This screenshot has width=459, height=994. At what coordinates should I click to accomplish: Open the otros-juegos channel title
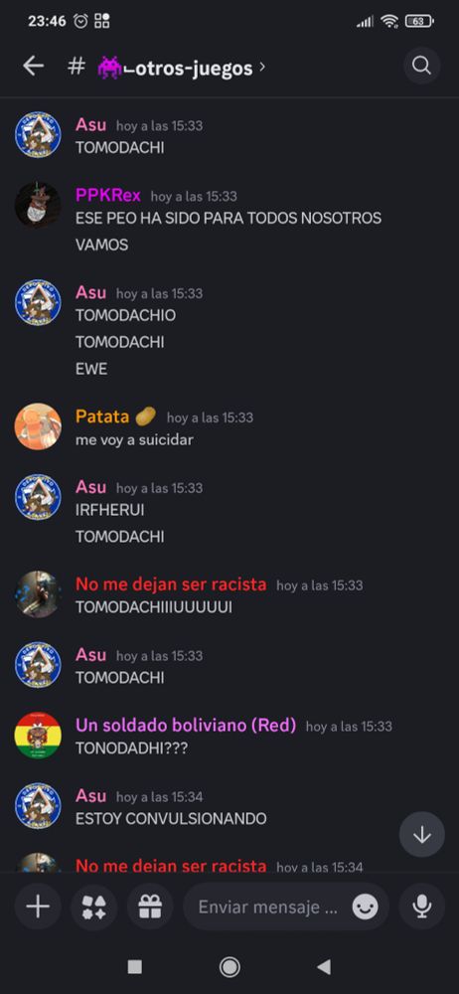174,68
